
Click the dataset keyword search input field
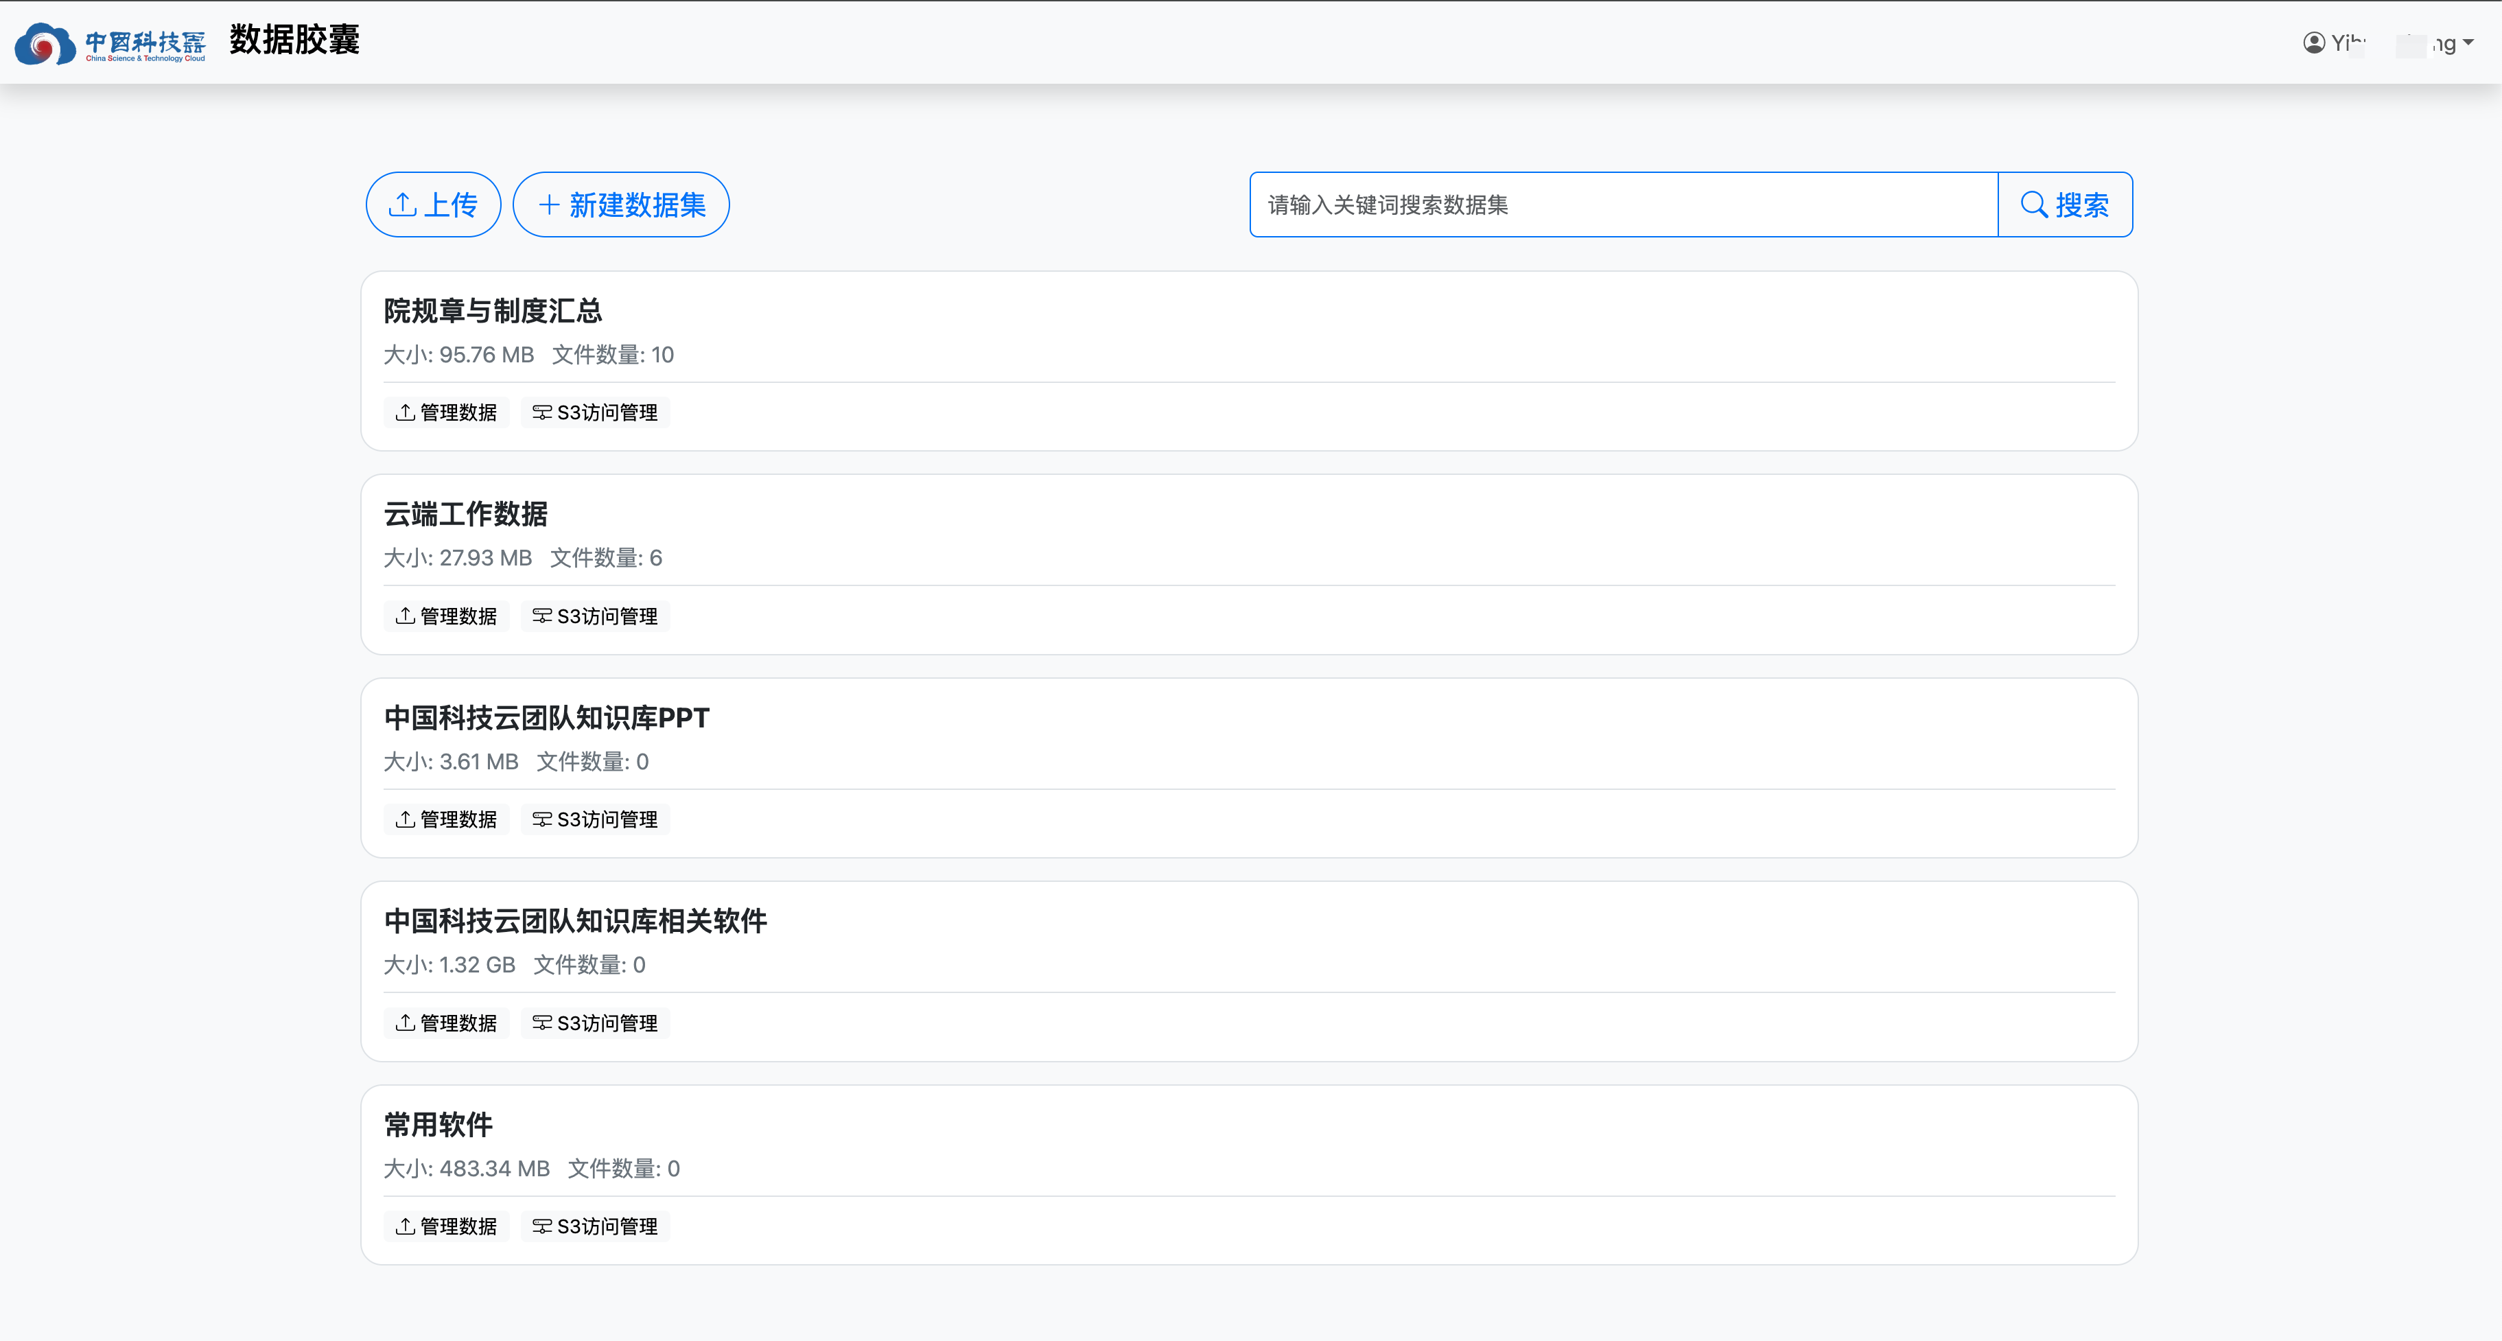click(1622, 205)
